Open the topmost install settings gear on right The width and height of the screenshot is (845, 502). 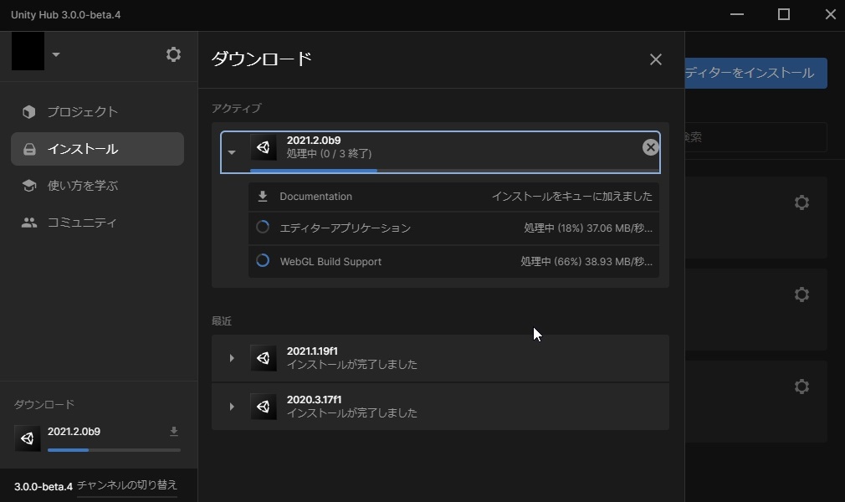point(801,202)
